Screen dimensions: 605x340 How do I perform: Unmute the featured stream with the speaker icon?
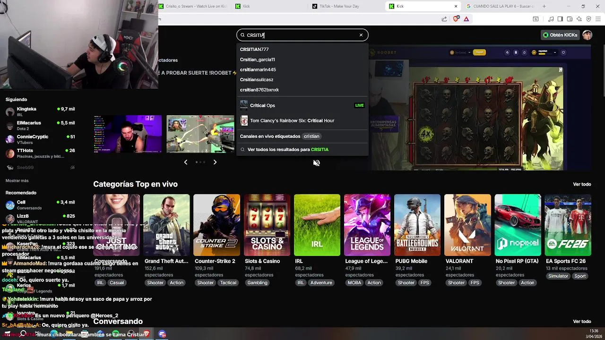pyautogui.click(x=317, y=163)
